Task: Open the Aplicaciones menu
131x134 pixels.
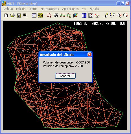Action: [70, 9]
